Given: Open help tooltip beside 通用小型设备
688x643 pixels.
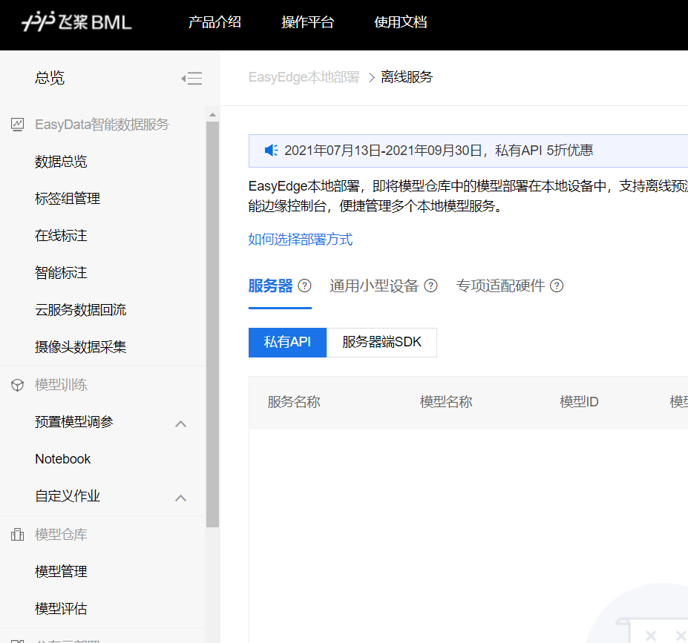Looking at the screenshot, I should (x=431, y=285).
